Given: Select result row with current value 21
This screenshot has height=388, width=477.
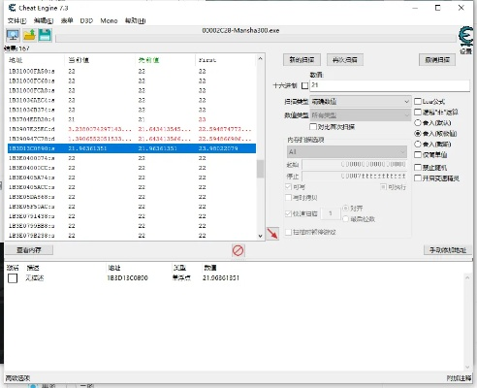Looking at the screenshot, I should [132, 119].
